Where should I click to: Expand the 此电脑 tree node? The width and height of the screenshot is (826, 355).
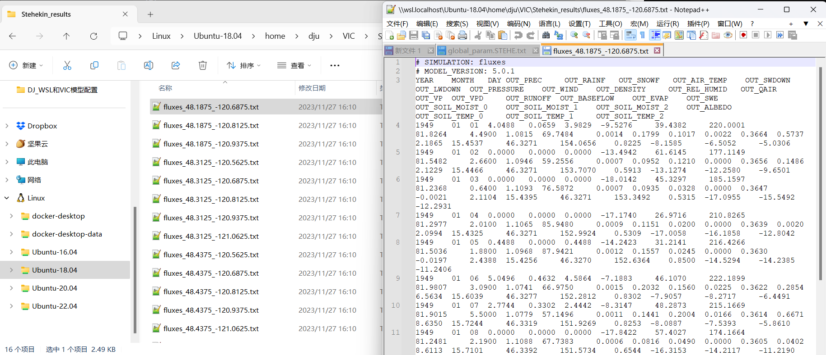(7, 162)
